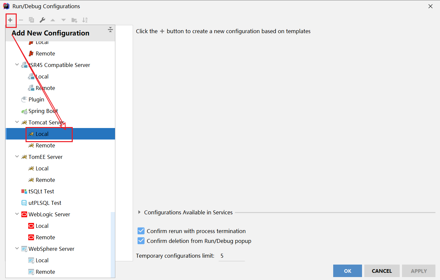Click collapse icon in Add New Configuration header
440x280 pixels.
pos(110,30)
